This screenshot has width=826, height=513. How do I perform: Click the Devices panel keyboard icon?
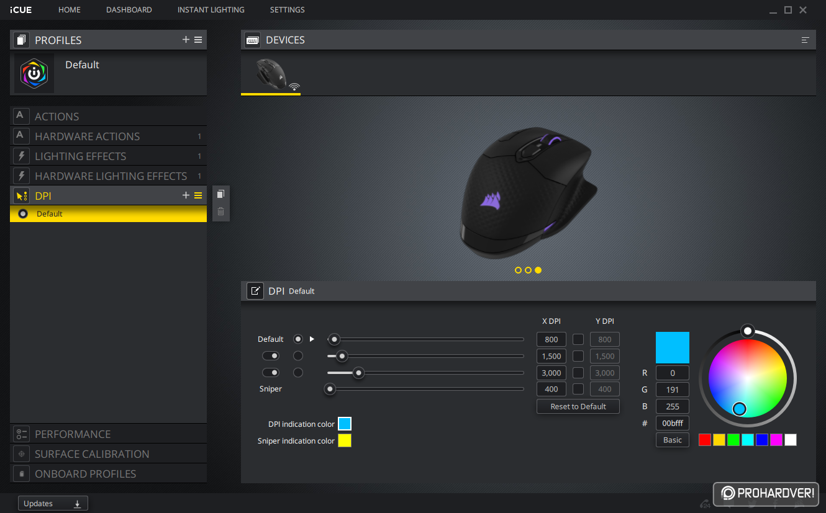pyautogui.click(x=252, y=40)
